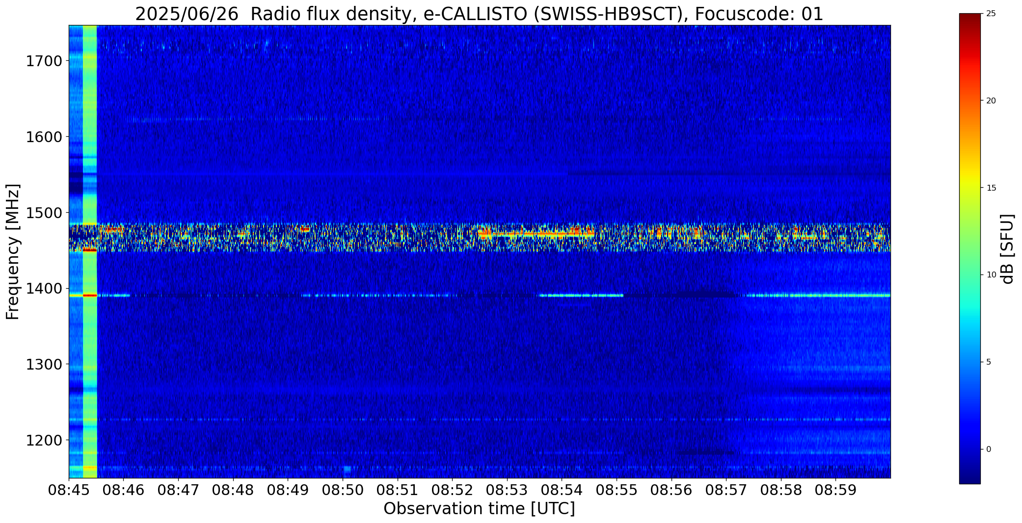Click the 08:45 time tick label
This screenshot has height=523, width=1022.
coord(69,490)
